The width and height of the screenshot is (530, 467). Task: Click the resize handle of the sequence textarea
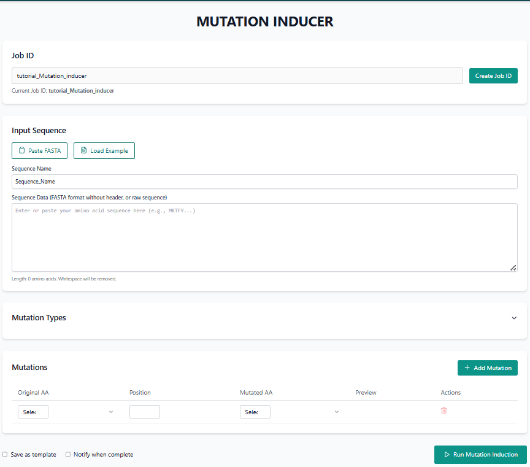513,267
